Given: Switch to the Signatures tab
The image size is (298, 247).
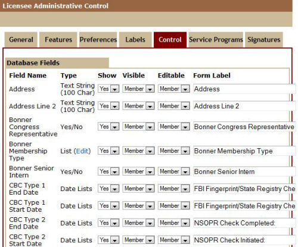Looking at the screenshot, I should [264, 40].
